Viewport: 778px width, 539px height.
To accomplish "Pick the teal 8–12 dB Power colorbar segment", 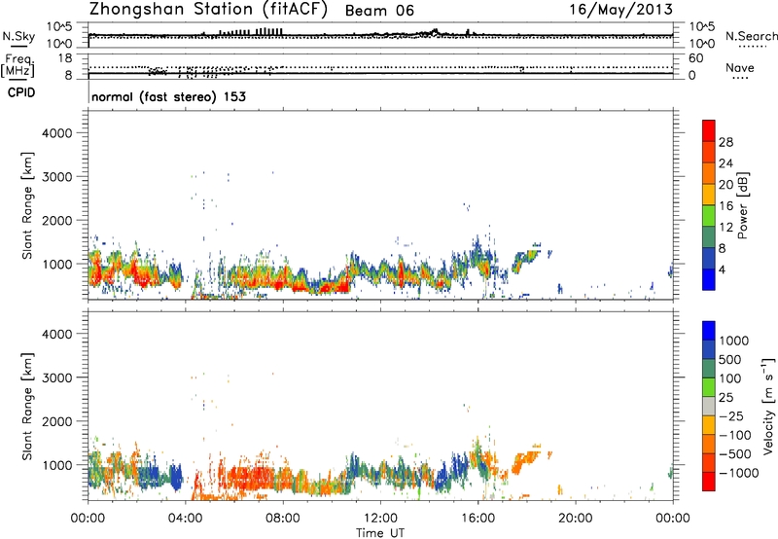I will (x=709, y=236).
